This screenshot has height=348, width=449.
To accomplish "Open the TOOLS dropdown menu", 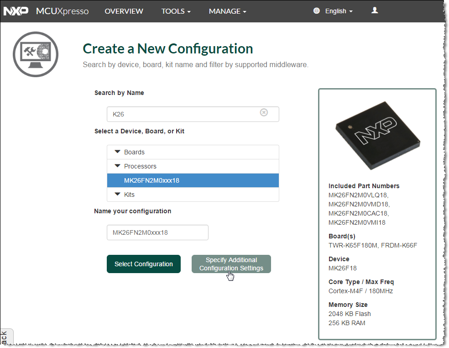I will (176, 11).
